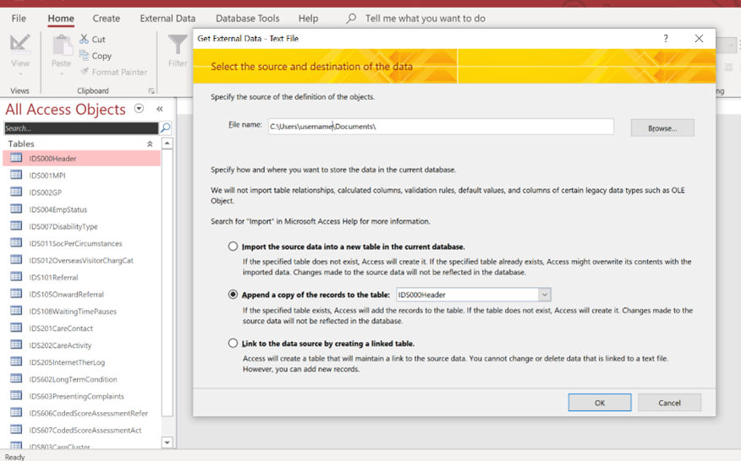Click table icon for IDS002GP
The width and height of the screenshot is (741, 461).
pos(16,192)
